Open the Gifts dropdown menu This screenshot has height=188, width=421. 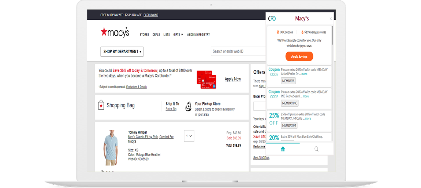[178, 35]
